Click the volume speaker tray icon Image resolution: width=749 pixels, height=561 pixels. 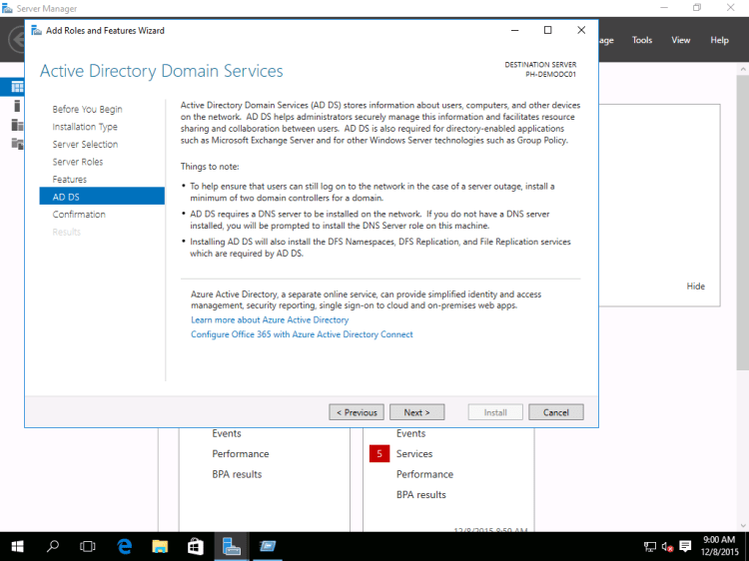[x=669, y=546]
